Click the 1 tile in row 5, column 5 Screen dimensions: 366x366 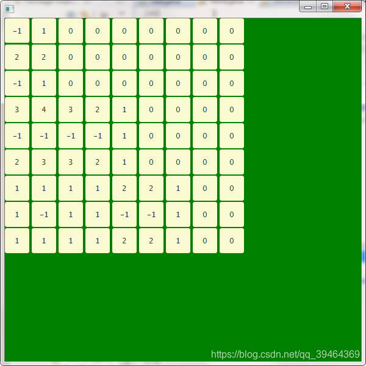tap(124, 136)
